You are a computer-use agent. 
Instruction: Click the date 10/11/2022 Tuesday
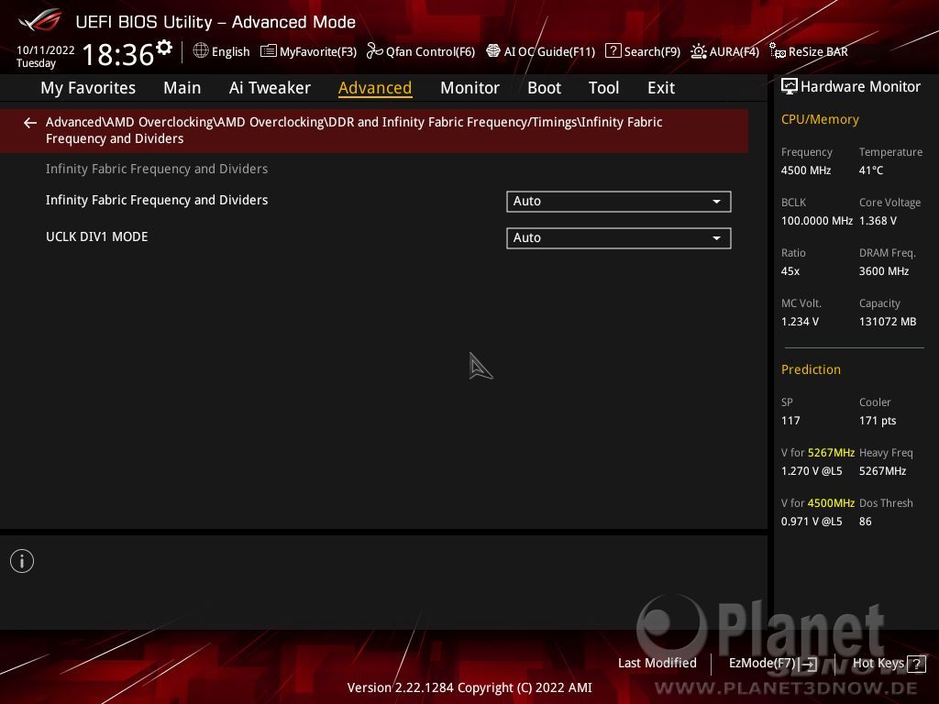pyautogui.click(x=45, y=56)
